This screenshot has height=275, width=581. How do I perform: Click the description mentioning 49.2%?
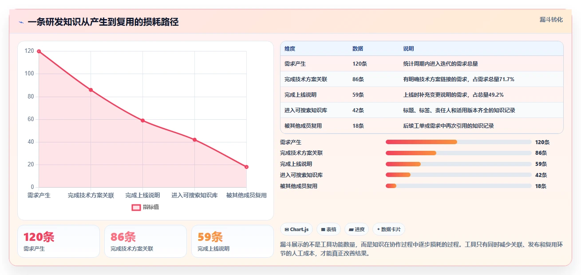coord(453,95)
